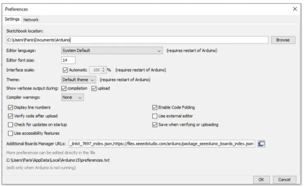The width and height of the screenshot is (305, 187).
Task: Enable Use external editor option
Action: point(155,116)
